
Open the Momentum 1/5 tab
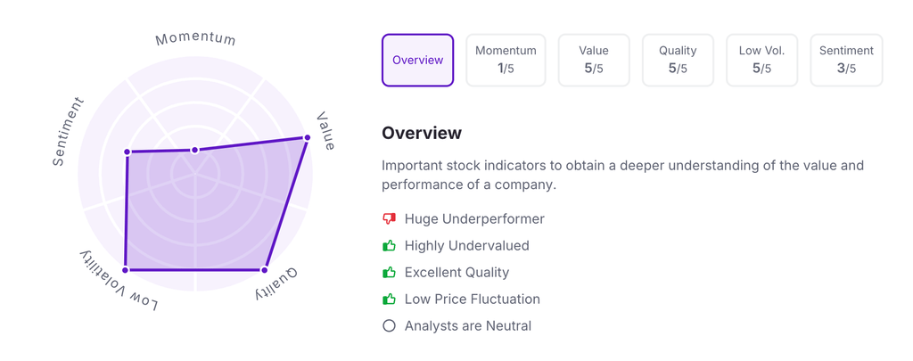506,60
